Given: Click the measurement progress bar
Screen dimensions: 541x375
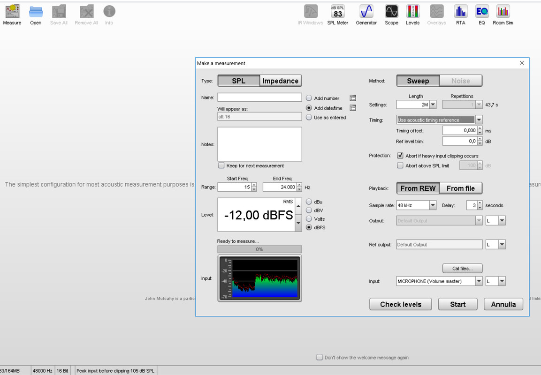Looking at the screenshot, I should tap(259, 249).
